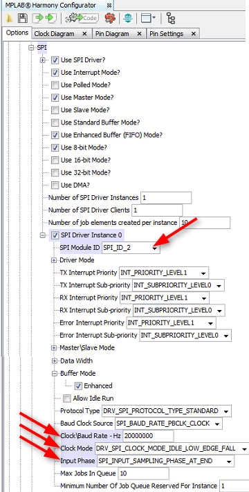Enable the Use Slave Mode checkbox

click(55, 110)
